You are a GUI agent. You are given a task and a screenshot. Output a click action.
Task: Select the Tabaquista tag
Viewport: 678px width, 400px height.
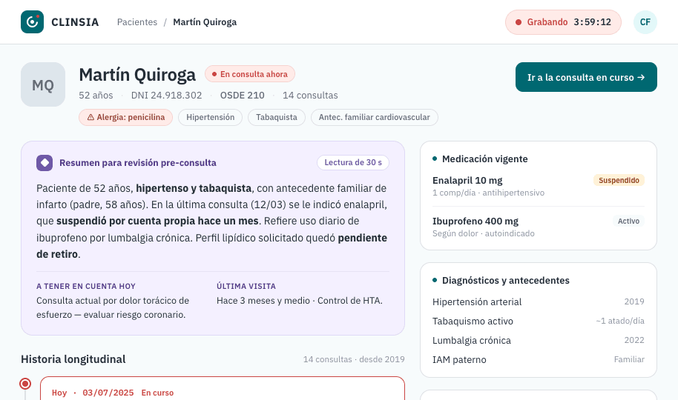276,118
